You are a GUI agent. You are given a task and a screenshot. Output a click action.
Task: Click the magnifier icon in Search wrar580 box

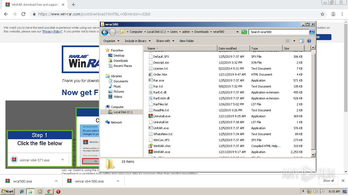[x=312, y=32]
